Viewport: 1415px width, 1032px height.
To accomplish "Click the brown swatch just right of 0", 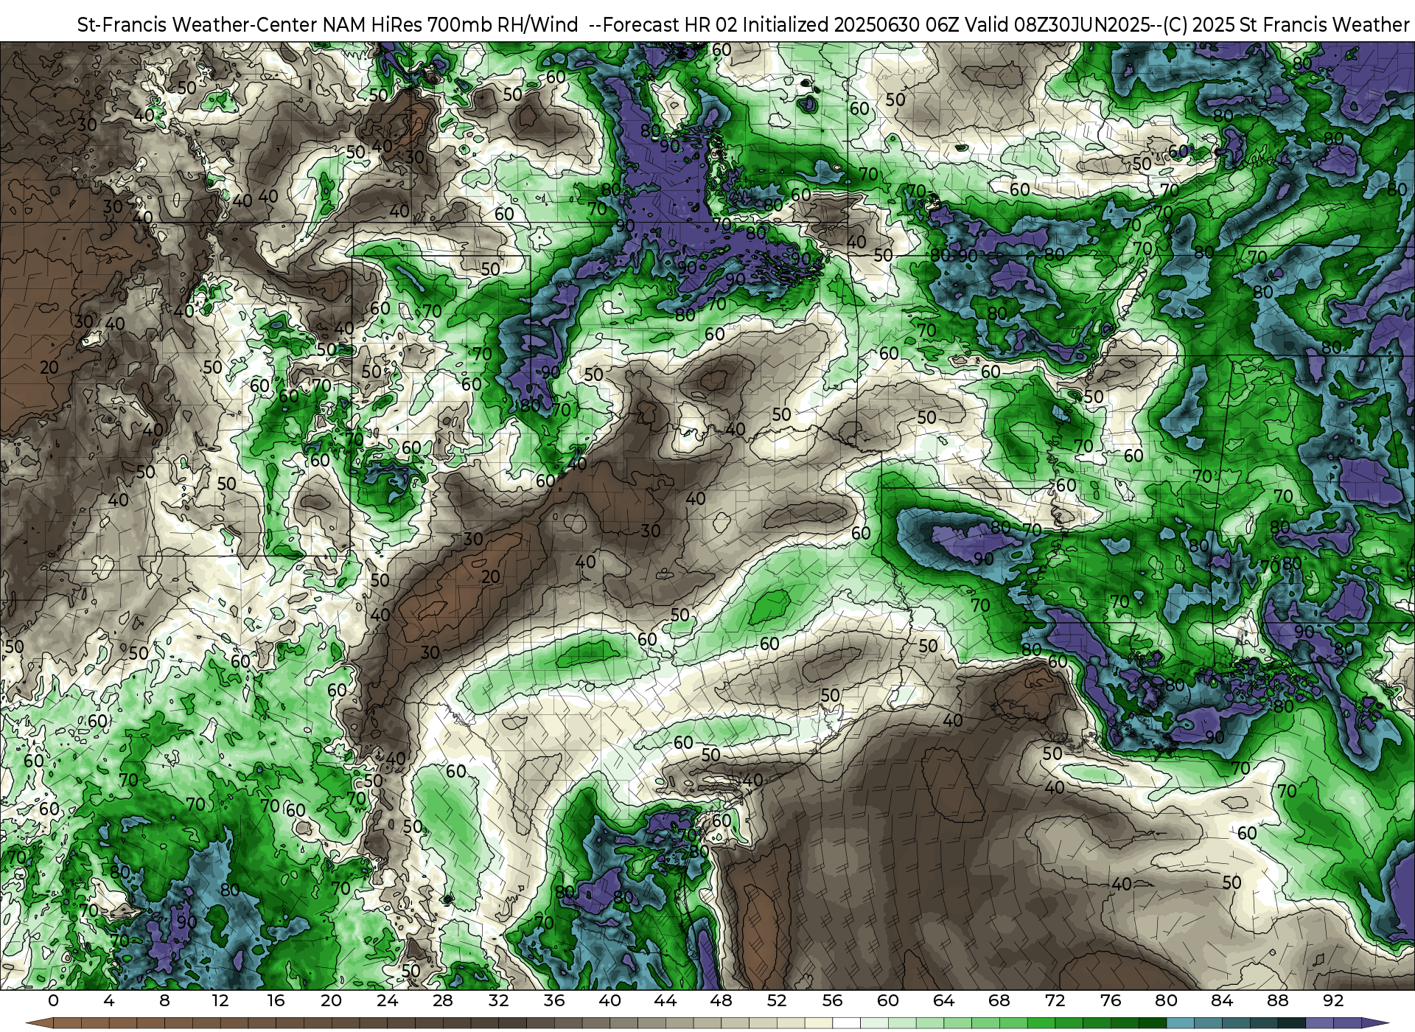I will point(67,1023).
